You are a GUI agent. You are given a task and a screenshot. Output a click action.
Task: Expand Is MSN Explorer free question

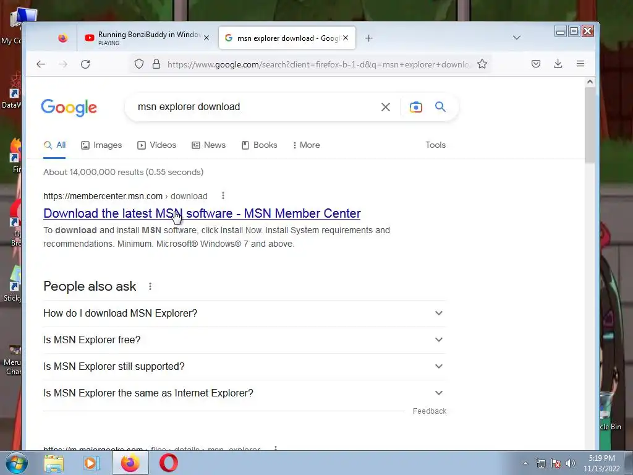(x=244, y=340)
